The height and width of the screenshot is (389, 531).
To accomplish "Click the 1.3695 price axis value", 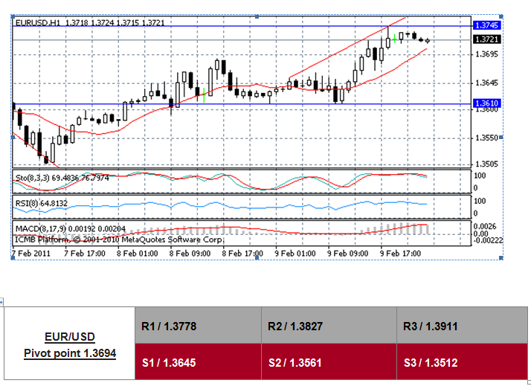I will [486, 54].
